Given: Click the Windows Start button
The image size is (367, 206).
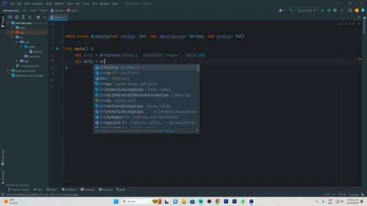Looking at the screenshot, I should pos(116,201).
